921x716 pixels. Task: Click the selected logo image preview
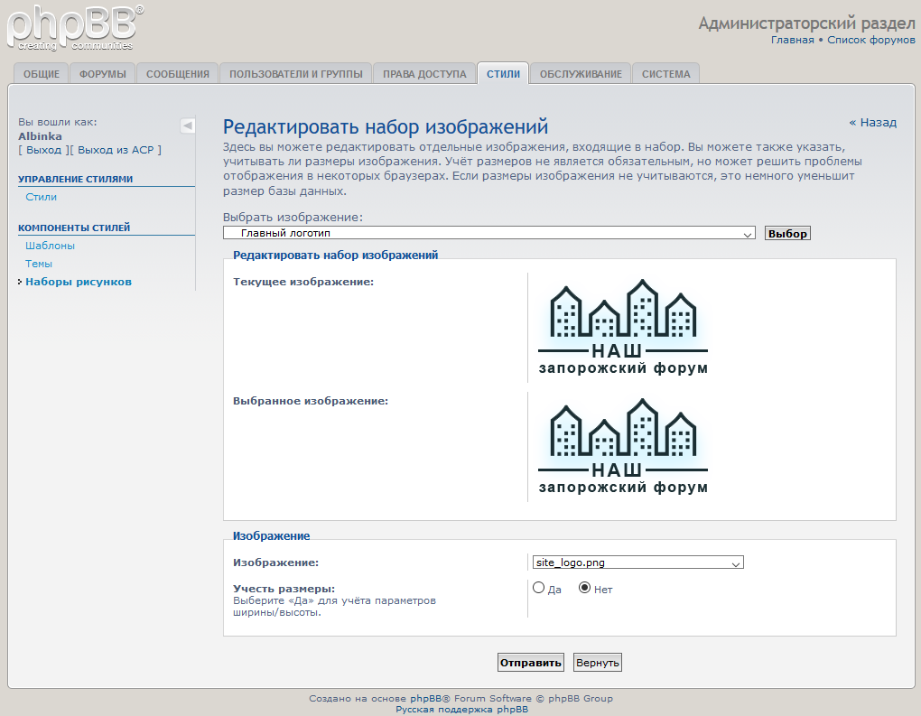click(x=622, y=446)
